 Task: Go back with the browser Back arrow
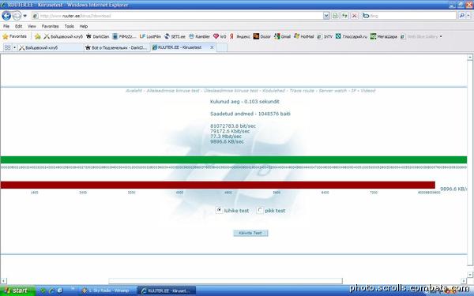[x=6, y=16]
